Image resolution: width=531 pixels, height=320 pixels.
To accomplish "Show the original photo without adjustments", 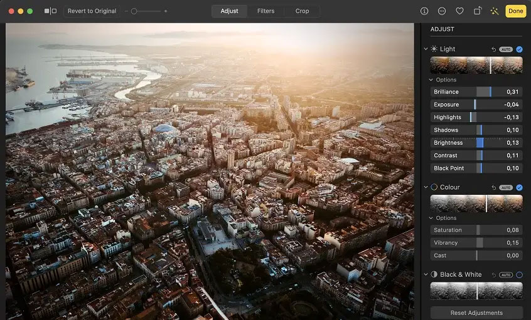I will 50,11.
